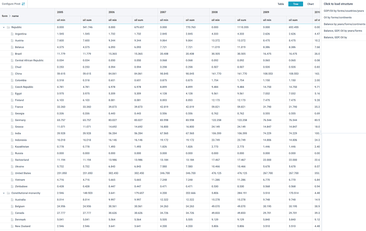This screenshot has height=231, width=366.
Task: Collapse the Constitutional monarchy tree group
Action: point(4,193)
